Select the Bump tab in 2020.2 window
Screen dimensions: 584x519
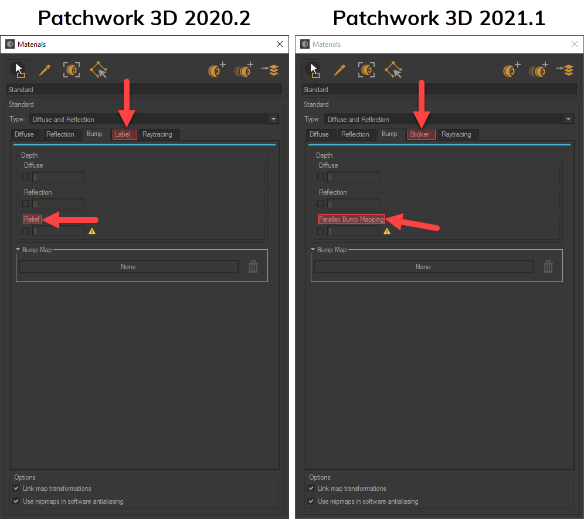pyautogui.click(x=96, y=134)
